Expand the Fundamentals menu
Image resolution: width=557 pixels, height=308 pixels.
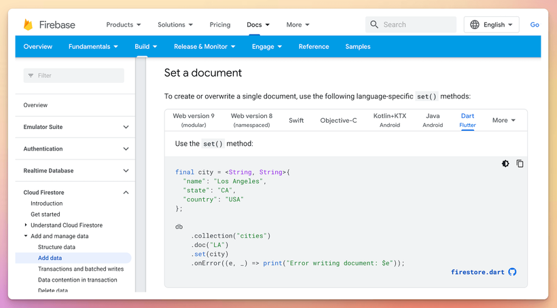93,47
